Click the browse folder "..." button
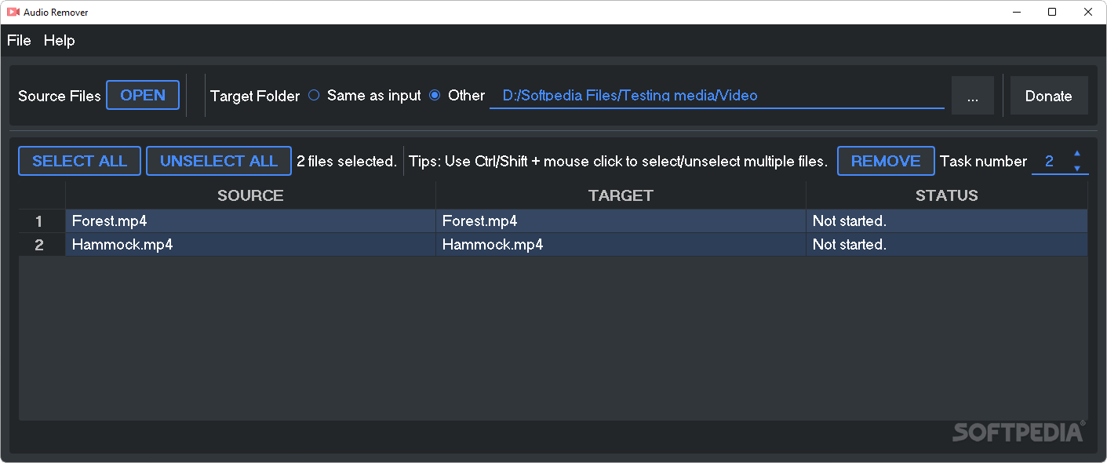1107x463 pixels. point(972,95)
